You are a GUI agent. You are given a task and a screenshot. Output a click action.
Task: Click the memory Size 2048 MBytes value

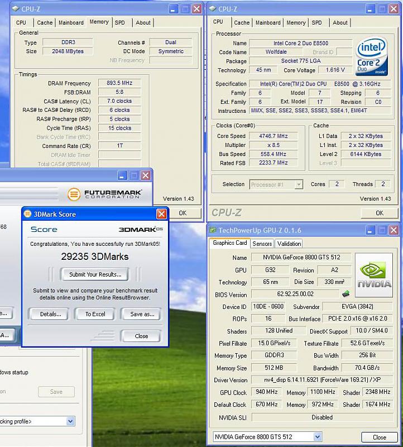coord(68,51)
